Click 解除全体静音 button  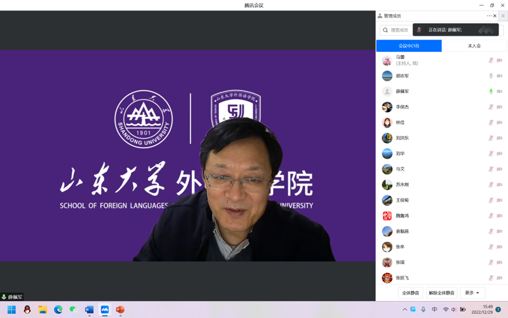pos(441,293)
